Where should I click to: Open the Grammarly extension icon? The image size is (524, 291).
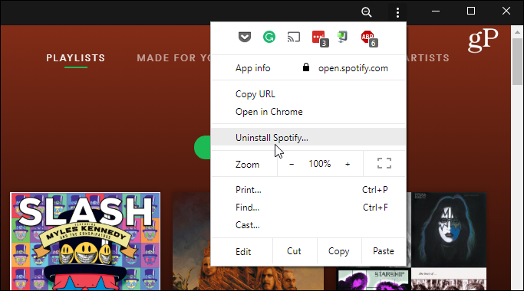point(269,37)
